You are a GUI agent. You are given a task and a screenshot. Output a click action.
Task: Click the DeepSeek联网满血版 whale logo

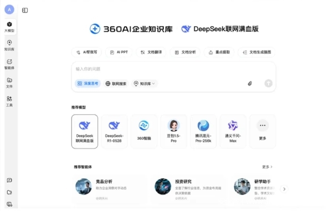(x=186, y=29)
